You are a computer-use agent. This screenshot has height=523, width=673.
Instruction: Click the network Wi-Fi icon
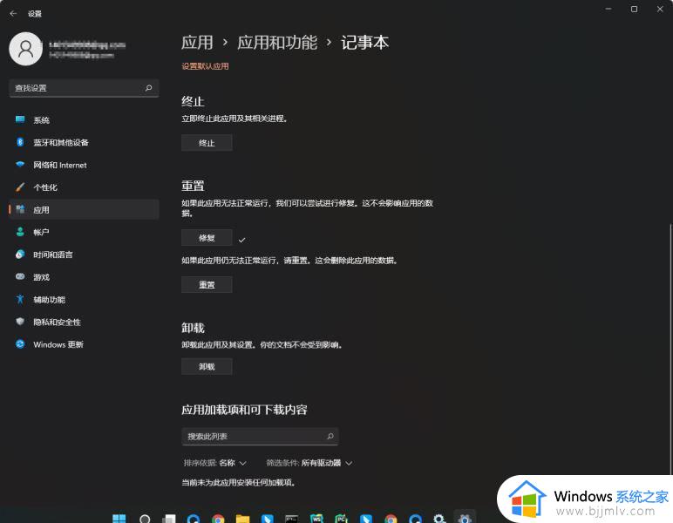pos(20,165)
